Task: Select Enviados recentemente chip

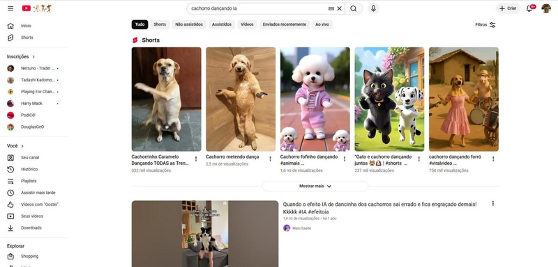Action: tap(285, 24)
